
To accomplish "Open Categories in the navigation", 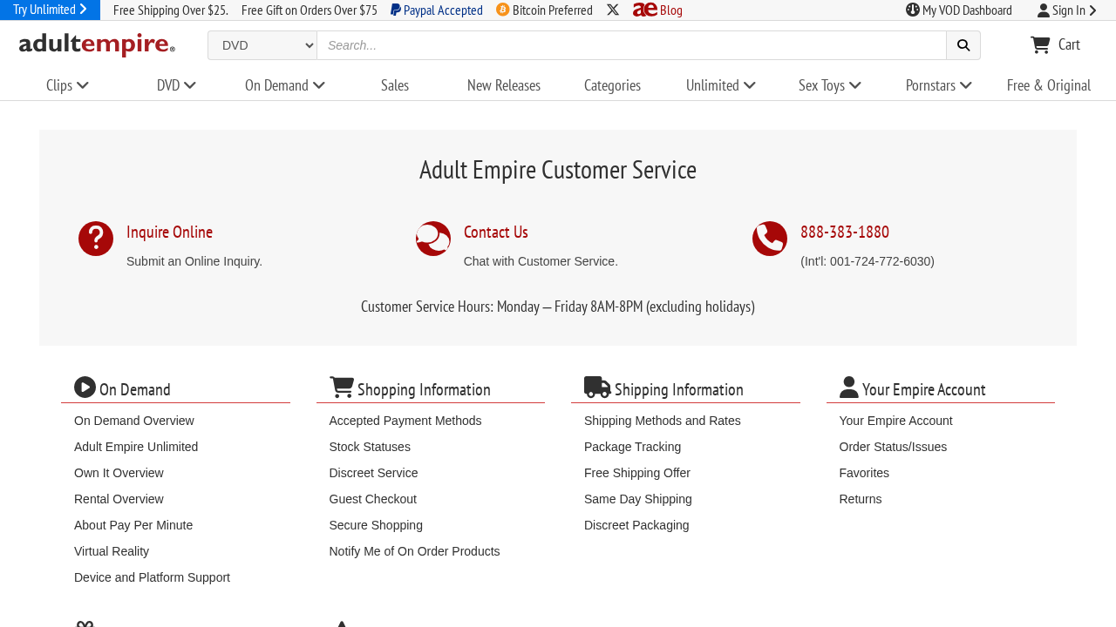I will [x=612, y=85].
